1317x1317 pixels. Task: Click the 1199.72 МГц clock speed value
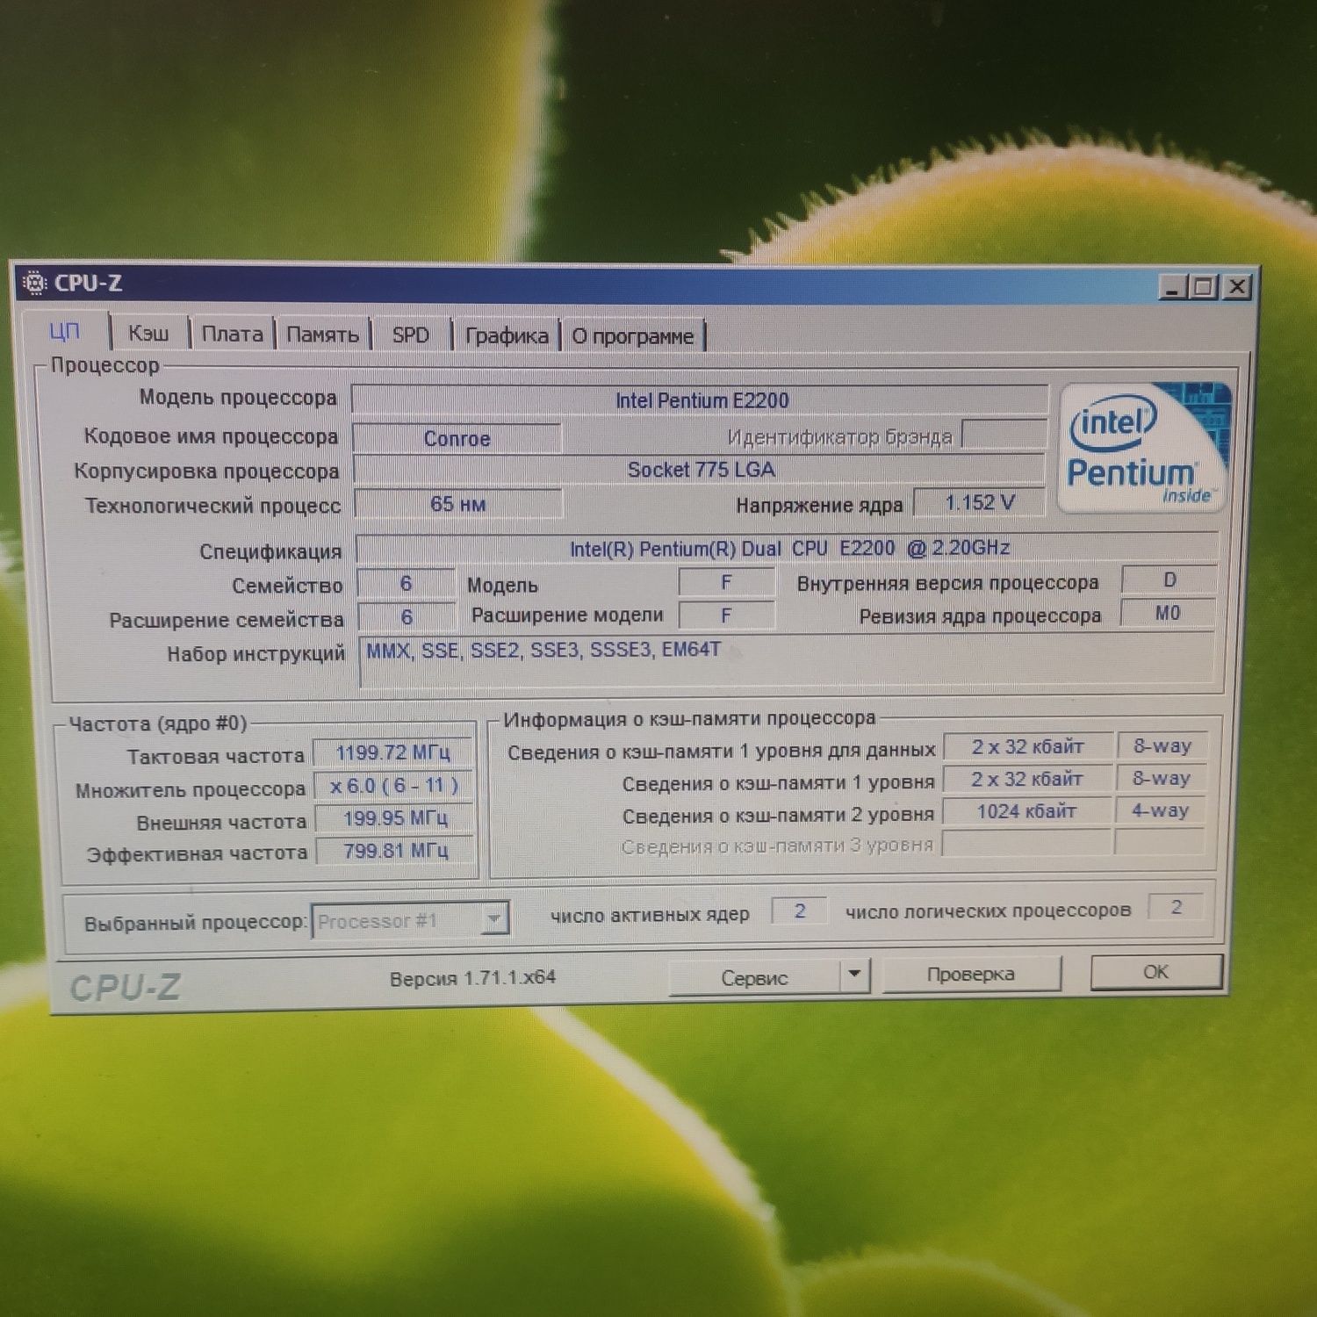393,753
